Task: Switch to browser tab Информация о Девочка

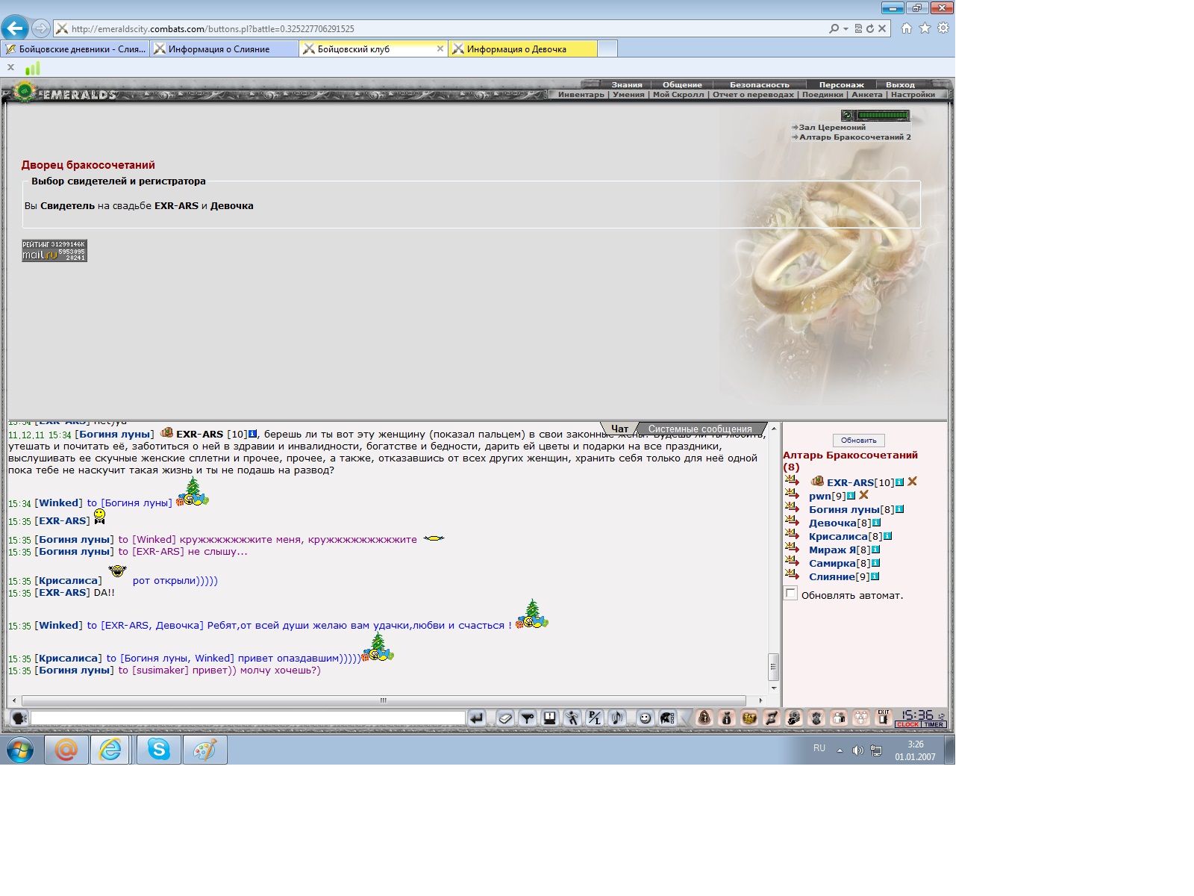Action: pyautogui.click(x=522, y=49)
